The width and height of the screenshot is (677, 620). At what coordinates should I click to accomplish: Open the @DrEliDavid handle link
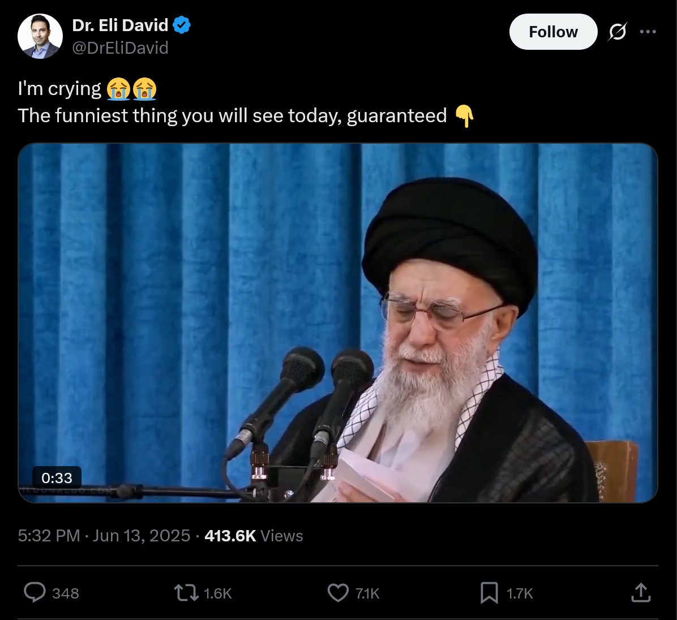point(120,48)
